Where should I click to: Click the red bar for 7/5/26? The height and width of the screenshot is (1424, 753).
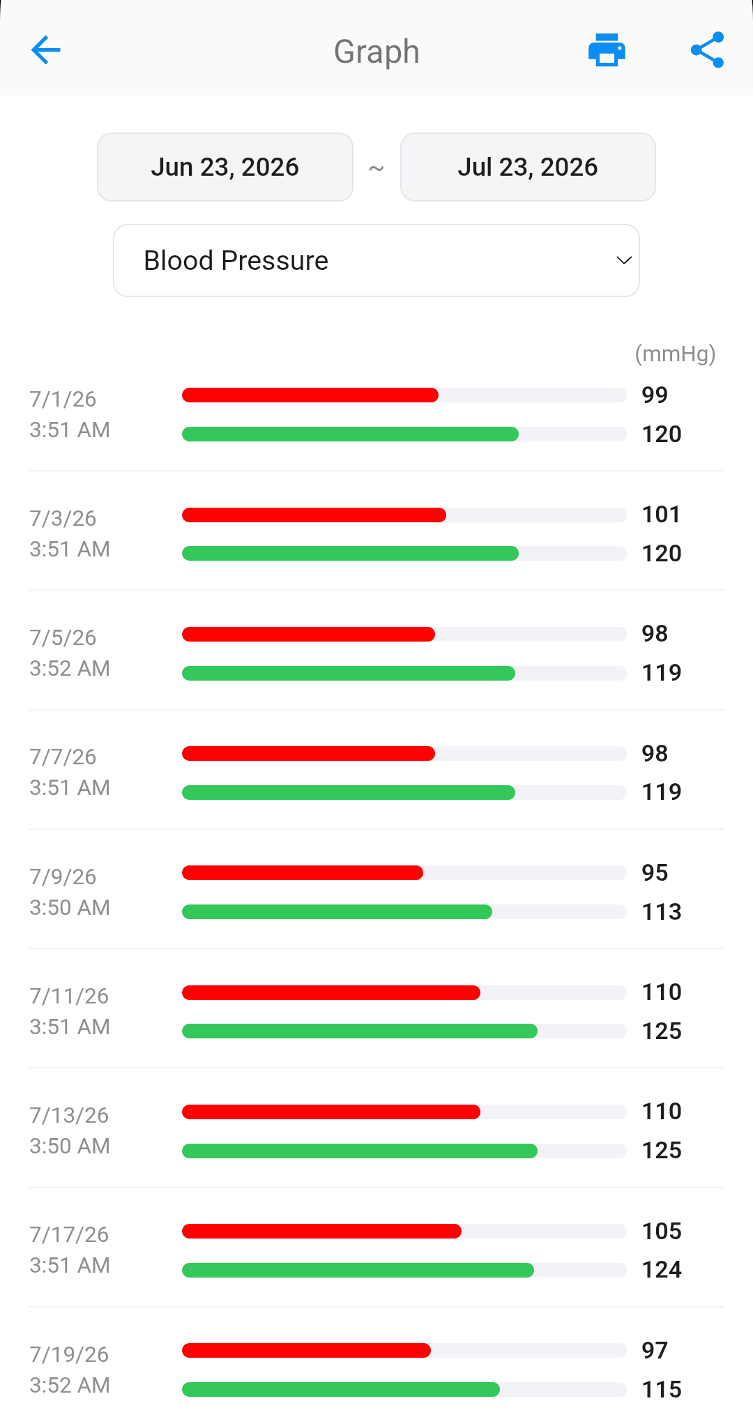(309, 634)
